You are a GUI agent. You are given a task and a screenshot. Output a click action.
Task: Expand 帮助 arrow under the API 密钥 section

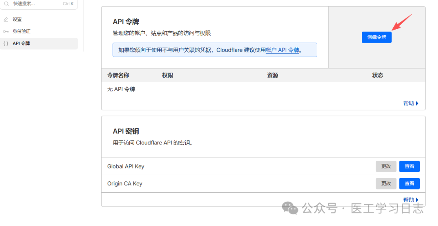(417, 200)
